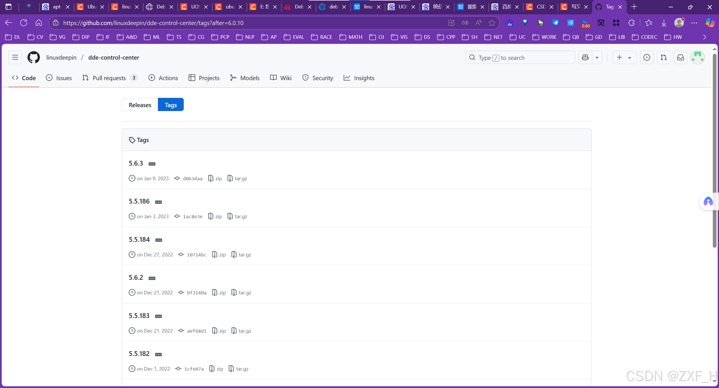Expand the ellipsis next to tag 5.5.182
719x388 pixels.
pyautogui.click(x=158, y=355)
